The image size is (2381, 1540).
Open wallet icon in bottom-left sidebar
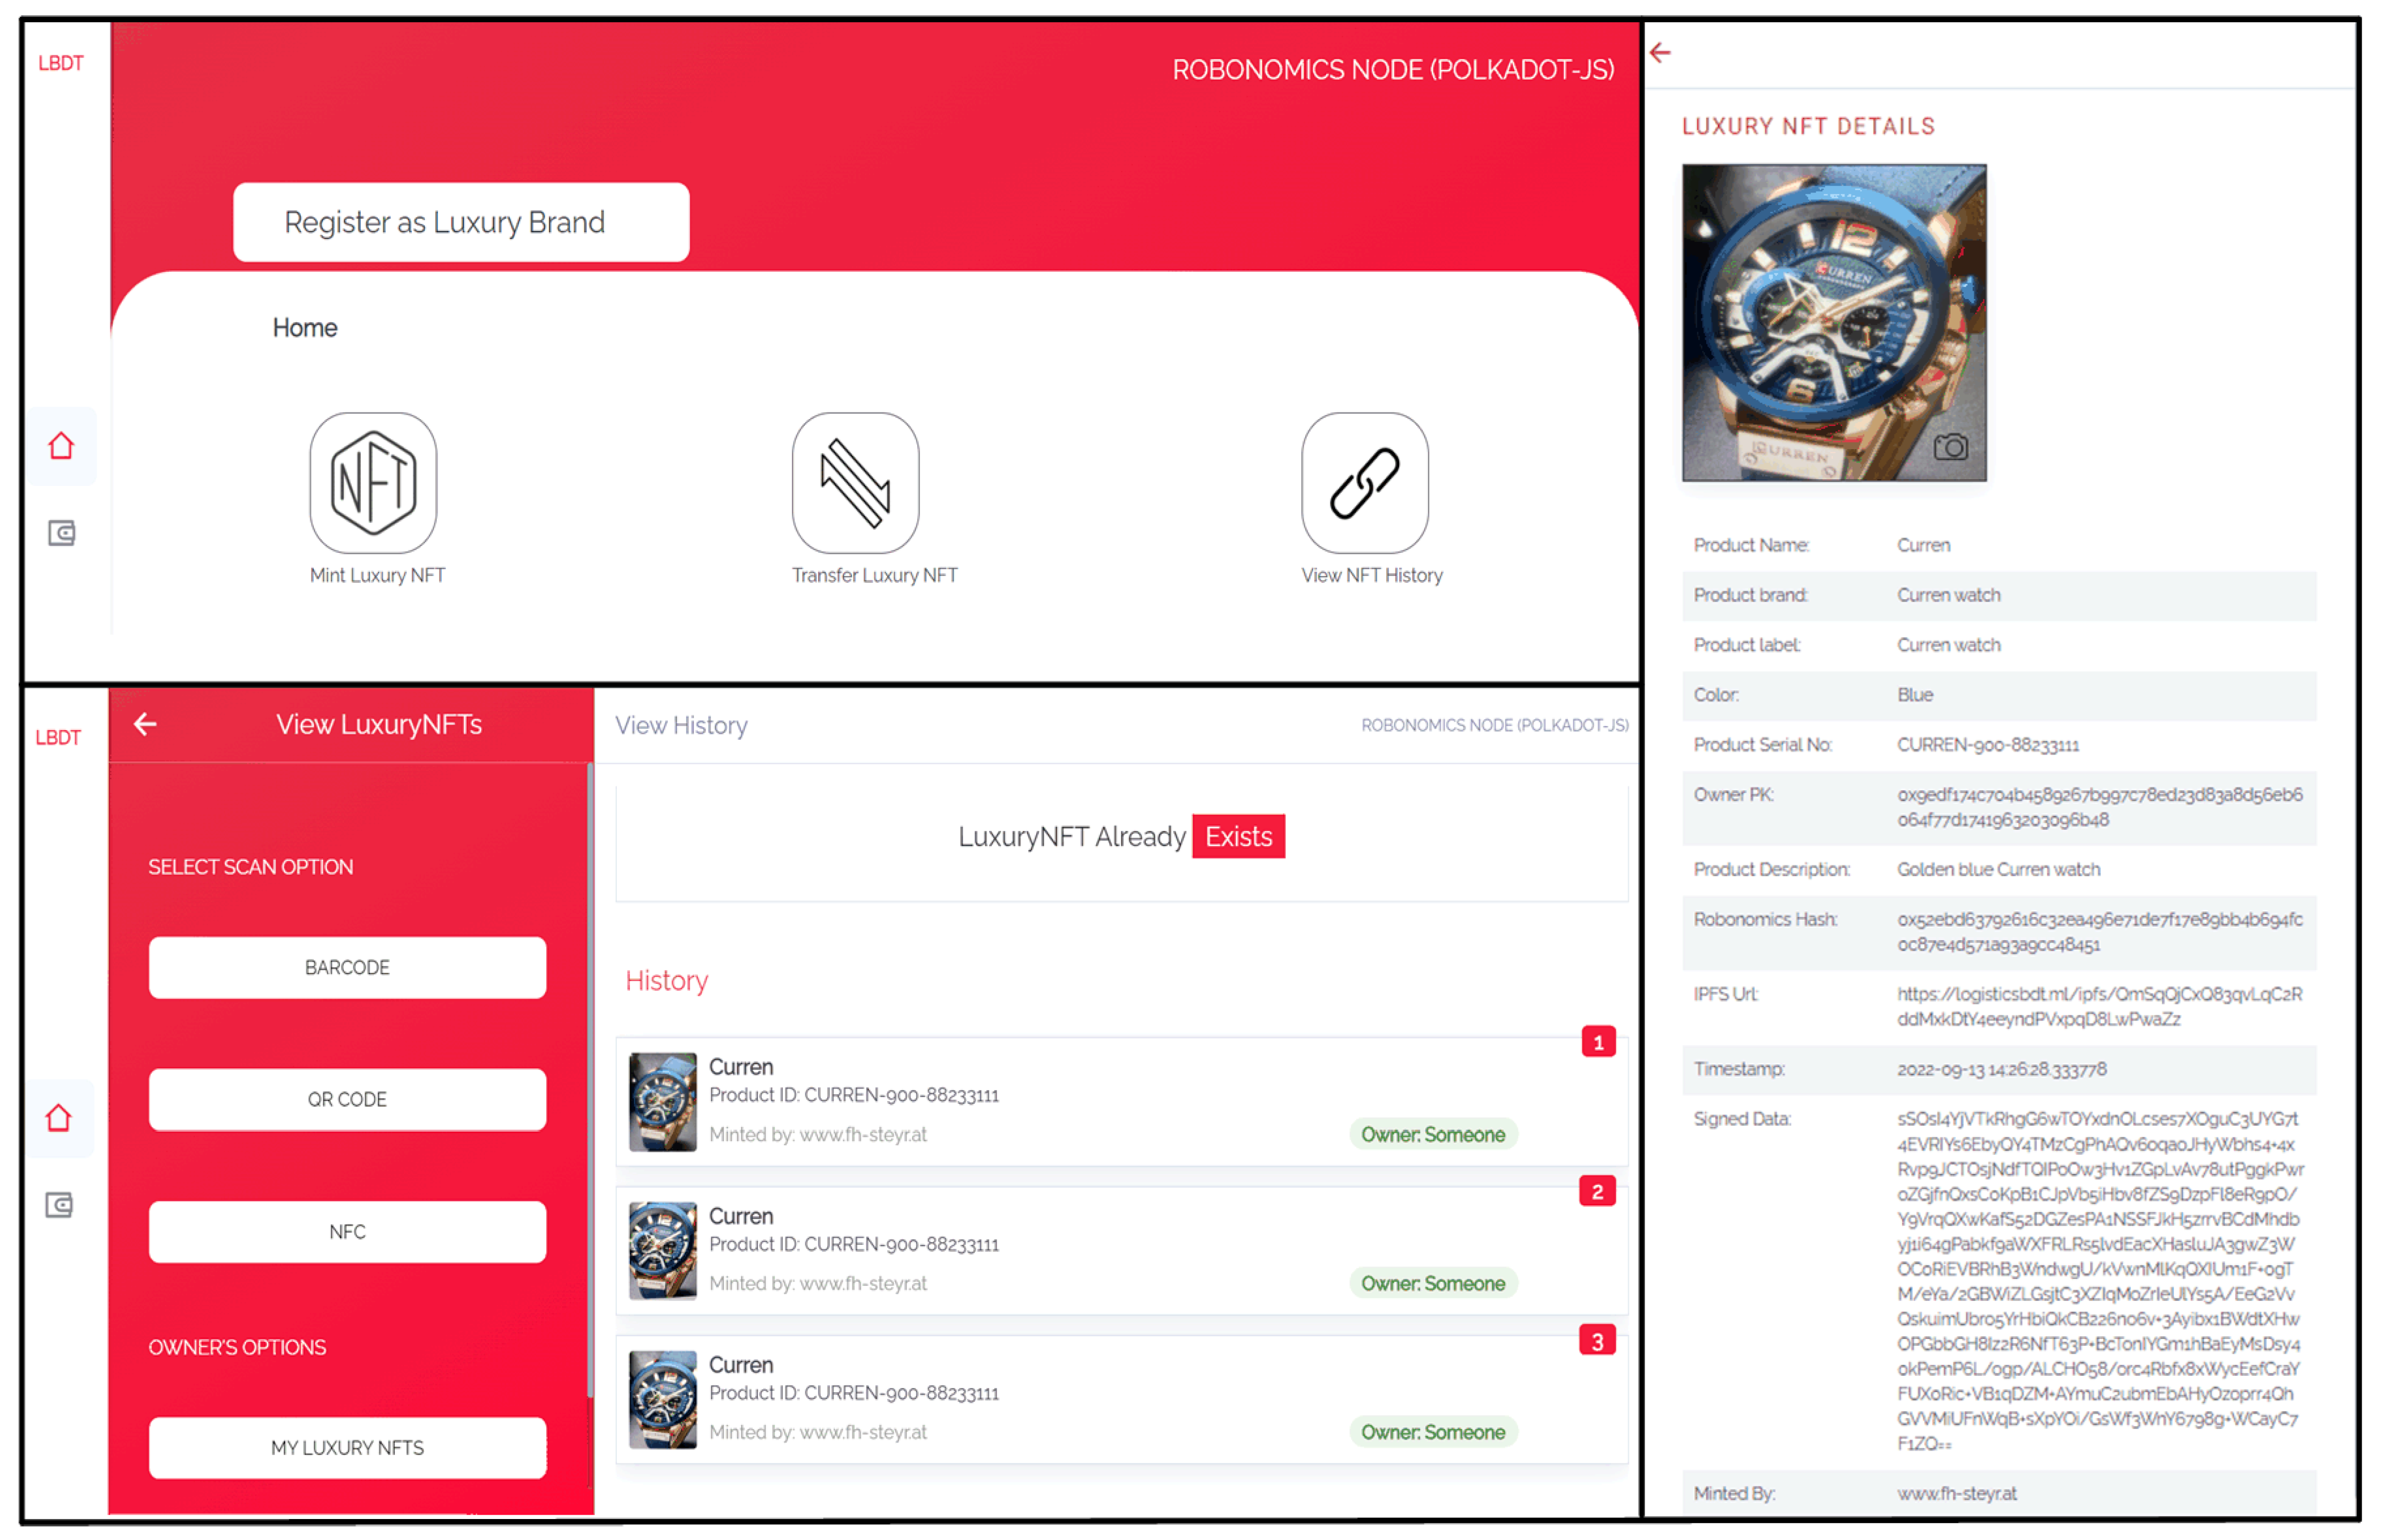(x=59, y=1205)
